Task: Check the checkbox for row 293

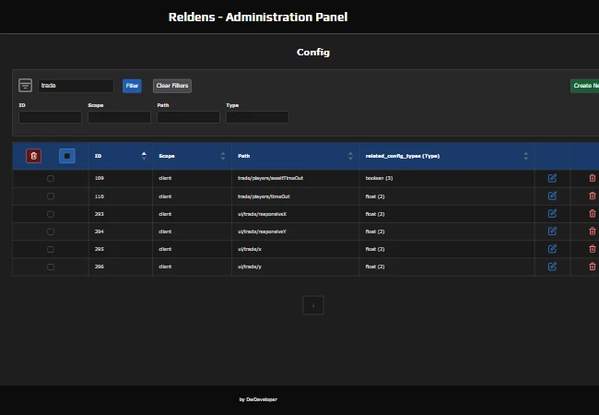Action: 51,214
